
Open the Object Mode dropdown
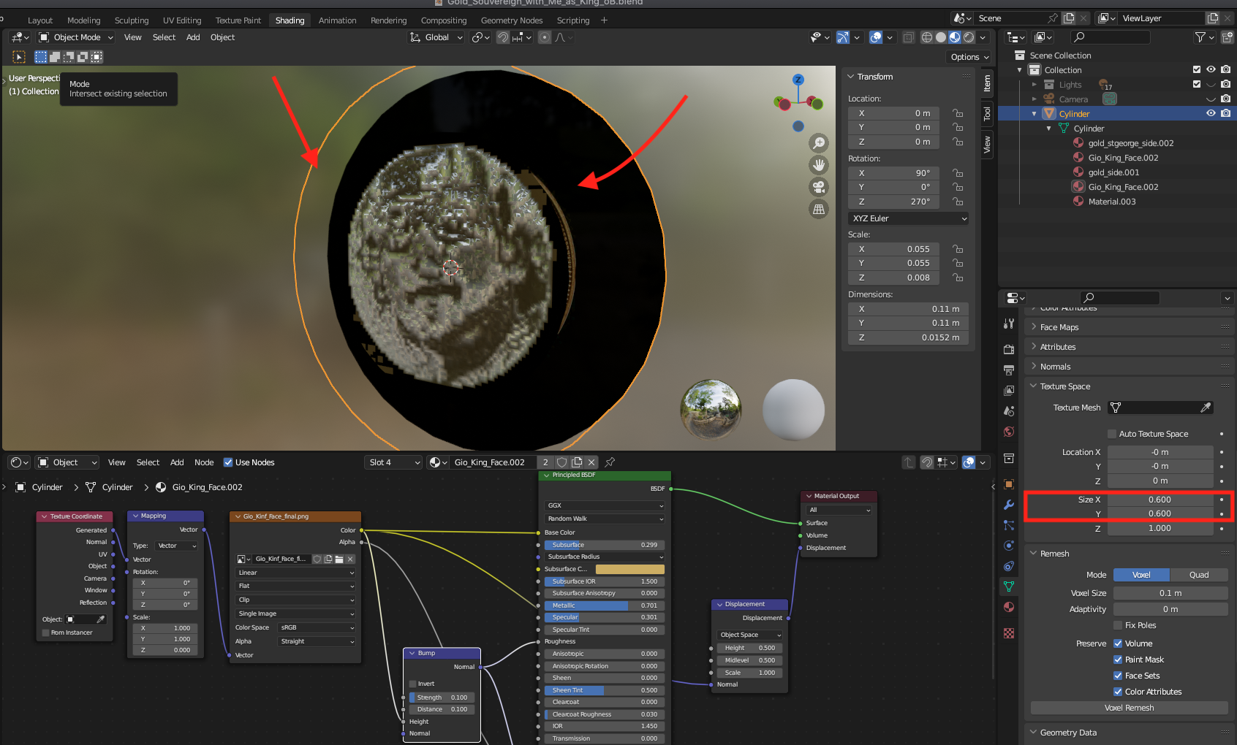pyautogui.click(x=77, y=37)
